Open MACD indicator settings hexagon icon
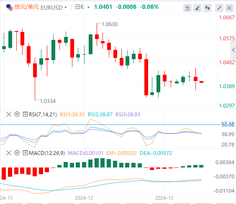 [x=17, y=153]
